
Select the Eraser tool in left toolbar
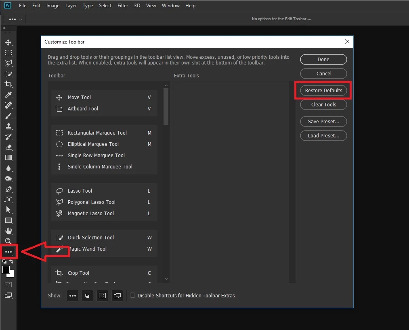[x=8, y=147]
